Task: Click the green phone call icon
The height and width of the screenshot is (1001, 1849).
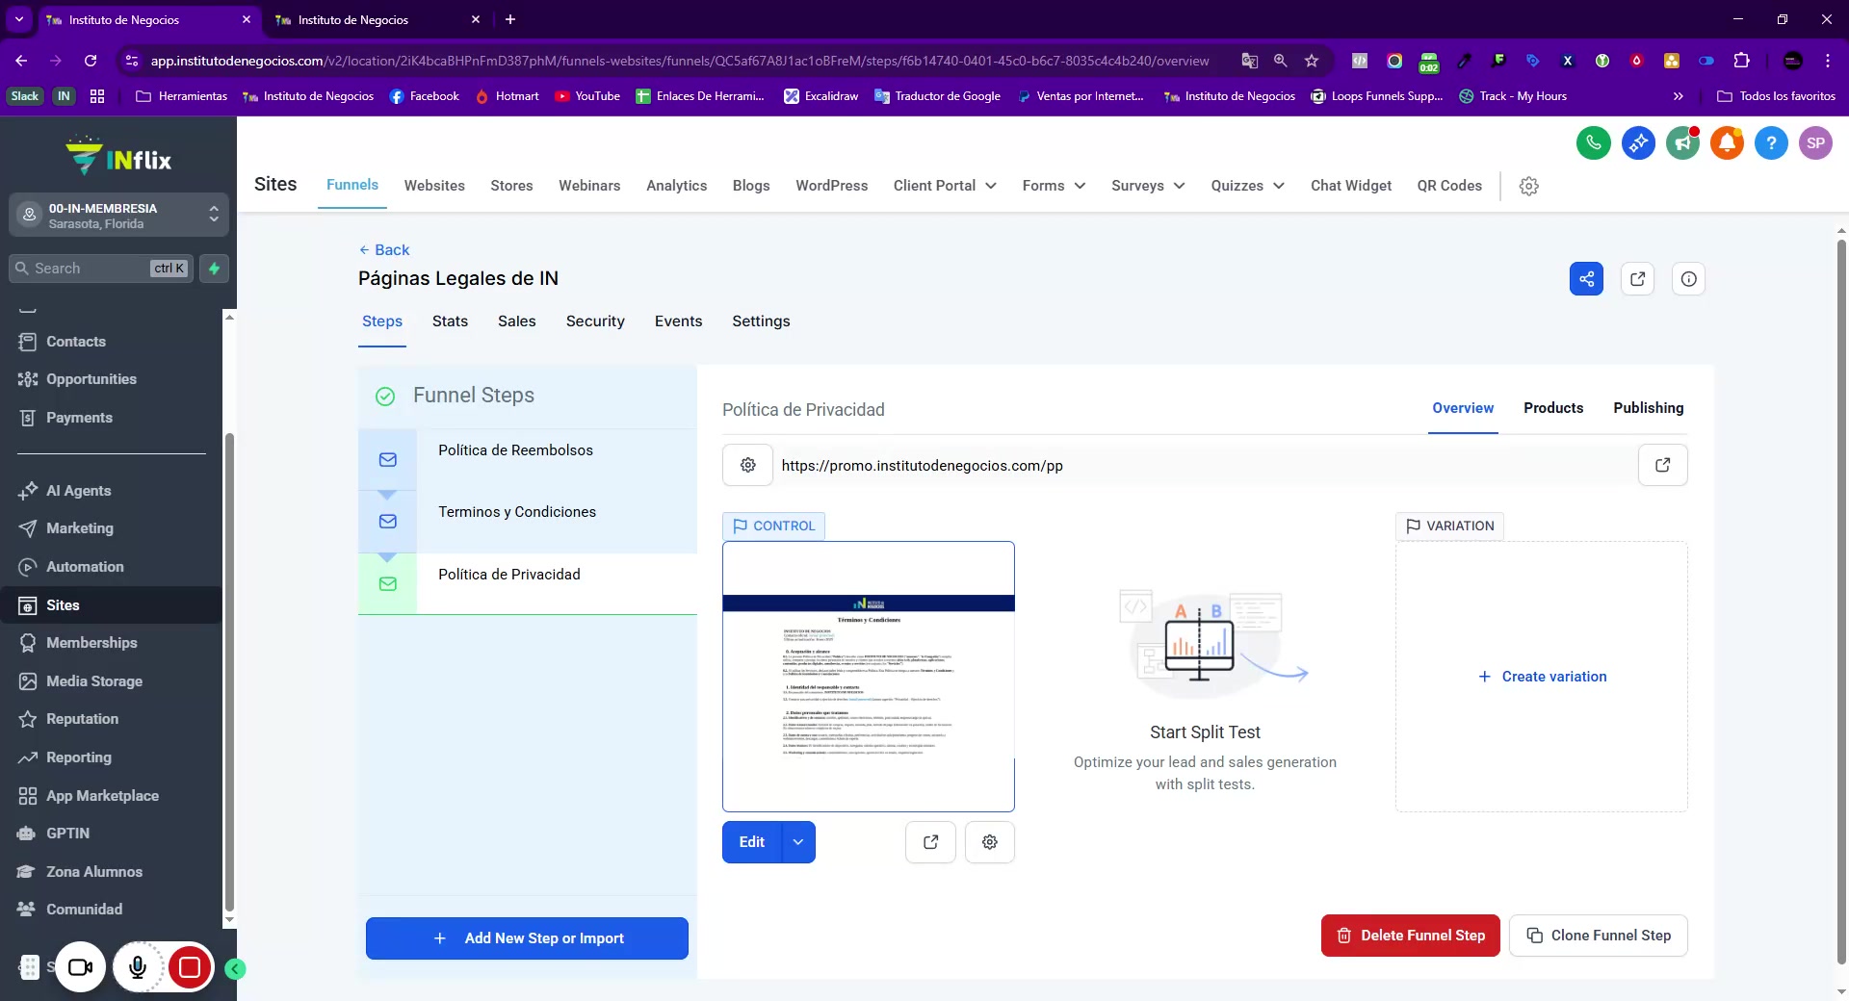Action: [x=1594, y=143]
